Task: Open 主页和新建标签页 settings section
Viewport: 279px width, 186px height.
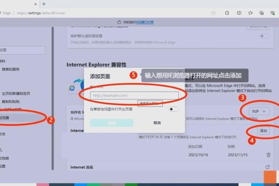Action: [16, 93]
